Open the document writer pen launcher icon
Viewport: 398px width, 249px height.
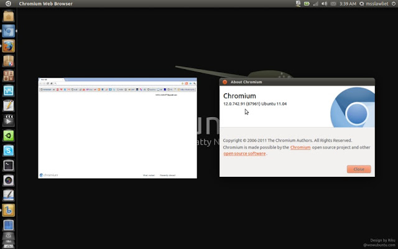point(8,195)
